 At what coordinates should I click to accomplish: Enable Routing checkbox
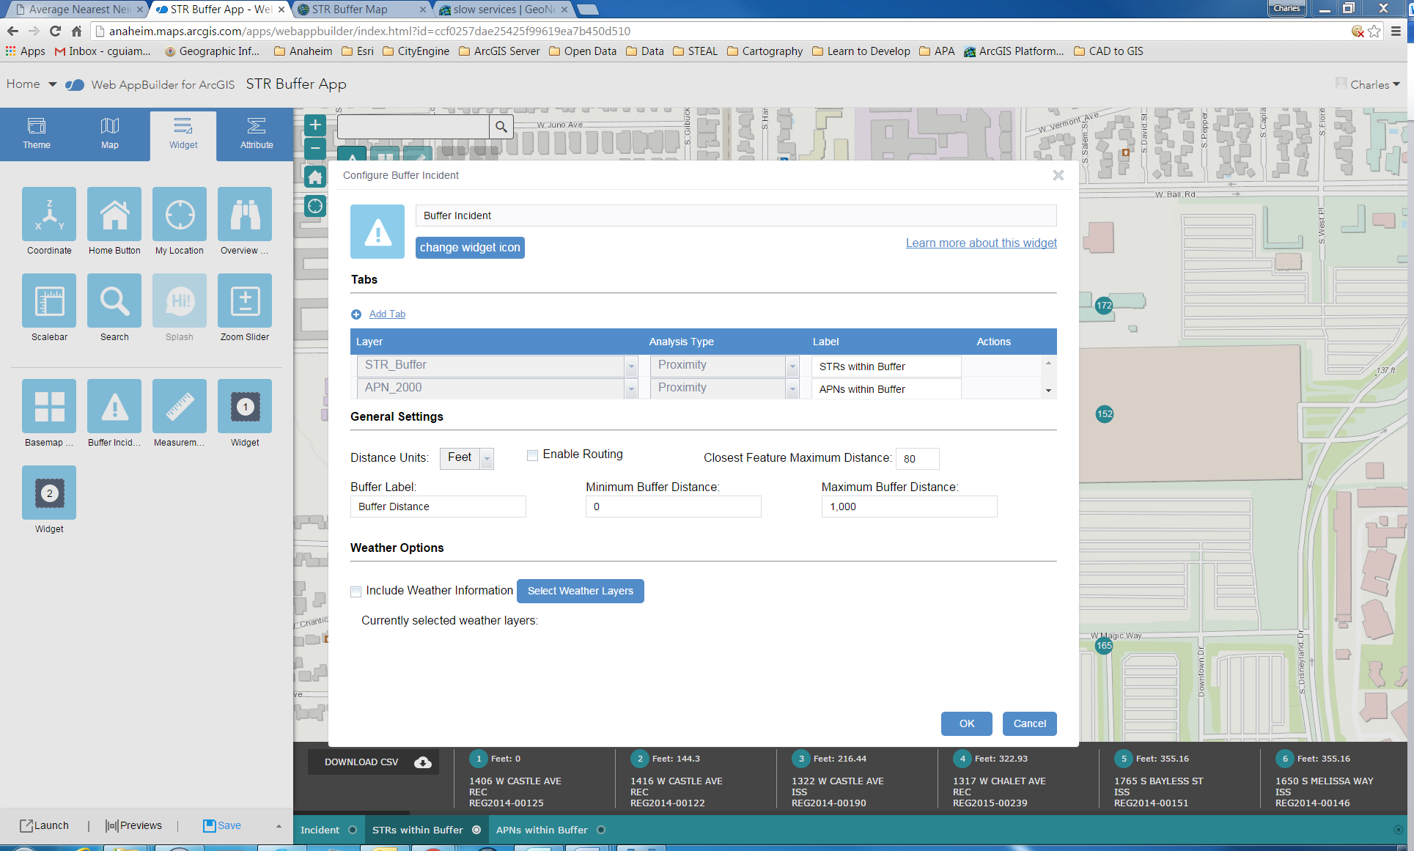pos(533,455)
